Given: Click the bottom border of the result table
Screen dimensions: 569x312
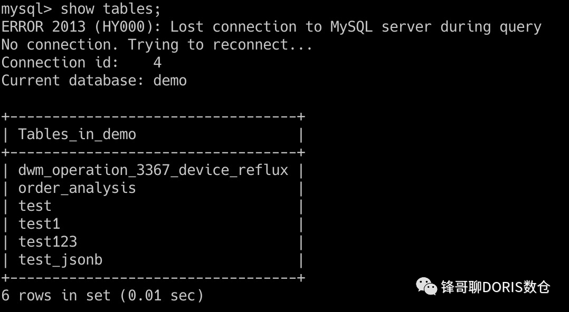Looking at the screenshot, I should point(153,278).
